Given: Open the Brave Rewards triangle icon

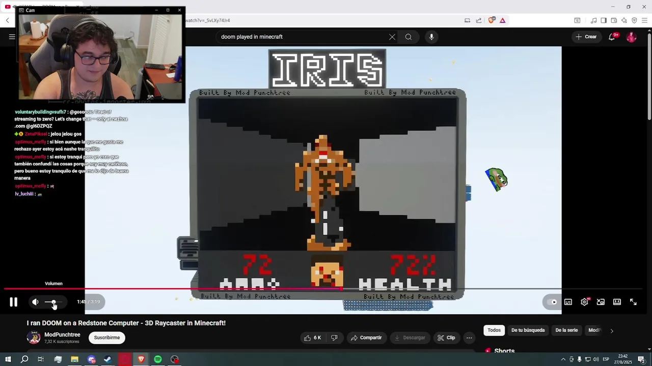Looking at the screenshot, I should point(503,20).
